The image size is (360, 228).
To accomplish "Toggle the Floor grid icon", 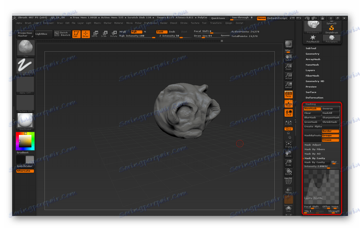I will pyautogui.click(x=289, y=104).
